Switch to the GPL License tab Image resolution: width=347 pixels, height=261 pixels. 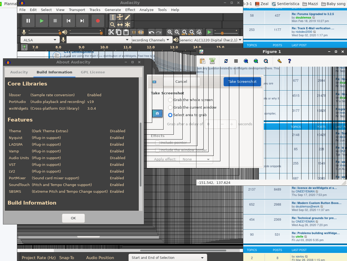[93, 72]
